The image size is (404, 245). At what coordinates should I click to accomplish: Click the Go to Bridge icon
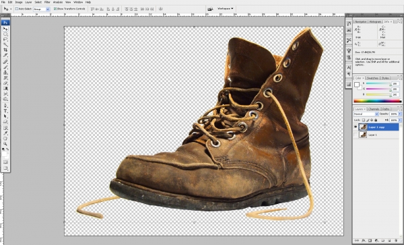(210, 9)
